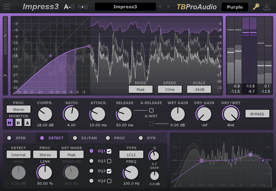Screen dimensions: 276x191
Task: Select the delta monitor button
Action: click(28, 123)
